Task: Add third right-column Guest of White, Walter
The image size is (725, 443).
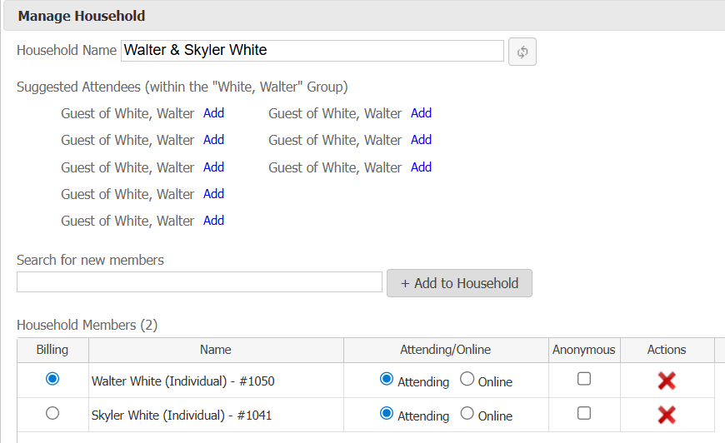Action: [421, 167]
